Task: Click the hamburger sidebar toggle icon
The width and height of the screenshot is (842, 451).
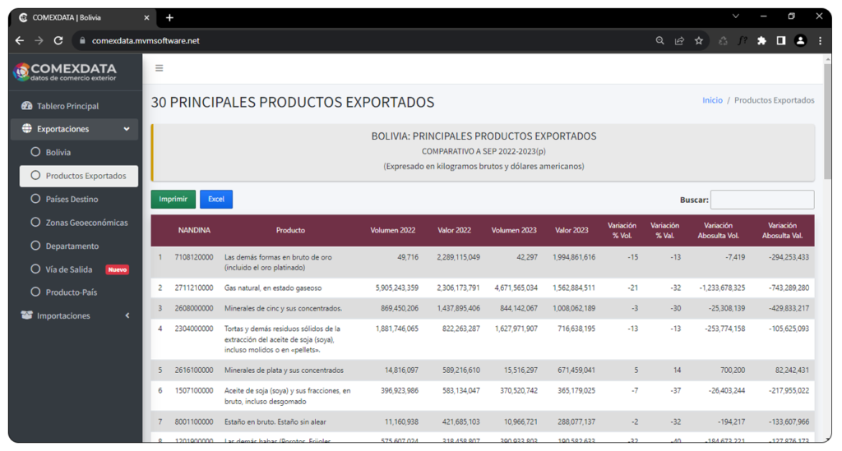Action: 159,68
